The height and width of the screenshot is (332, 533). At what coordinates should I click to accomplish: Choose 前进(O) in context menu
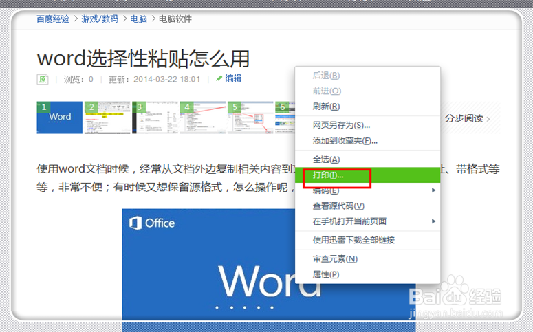[x=367, y=91]
